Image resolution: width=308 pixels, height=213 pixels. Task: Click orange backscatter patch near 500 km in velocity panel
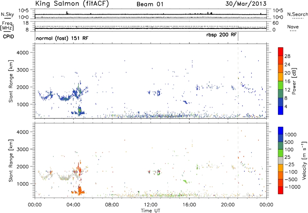(x=79, y=191)
